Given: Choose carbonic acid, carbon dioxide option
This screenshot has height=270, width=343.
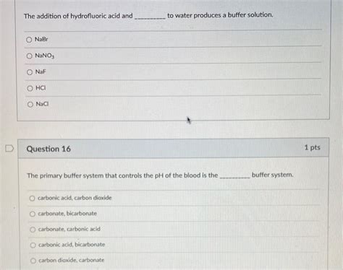Looking at the screenshot, I should (x=33, y=198).
